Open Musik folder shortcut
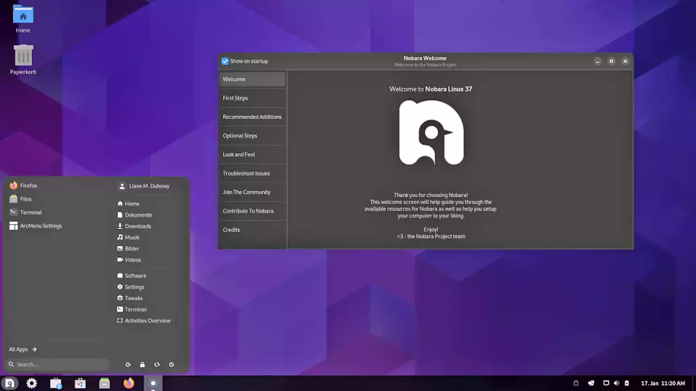This screenshot has width=696, height=391. pos(128,237)
